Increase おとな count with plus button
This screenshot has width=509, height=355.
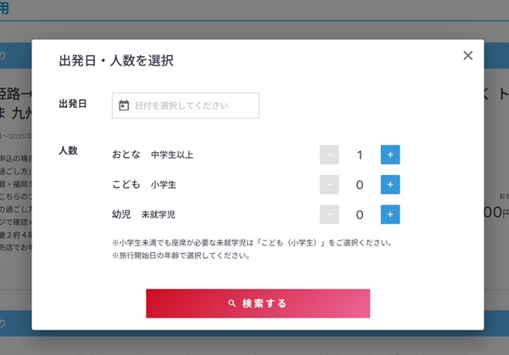(x=390, y=155)
